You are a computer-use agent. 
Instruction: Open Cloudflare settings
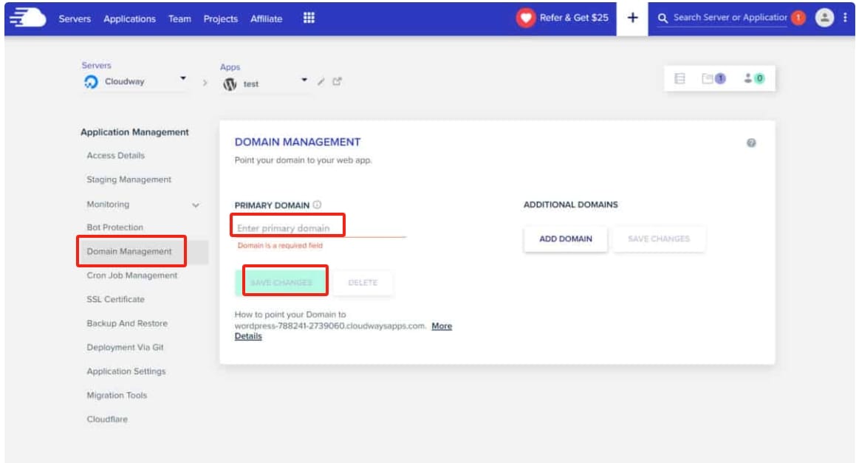coord(107,419)
